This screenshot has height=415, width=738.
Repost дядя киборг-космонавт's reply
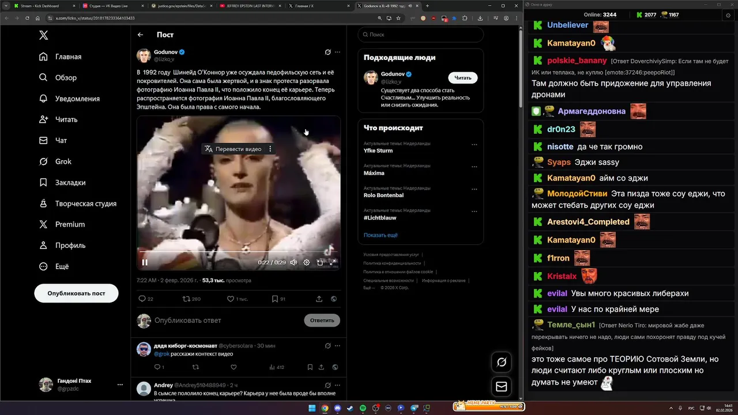(x=195, y=367)
